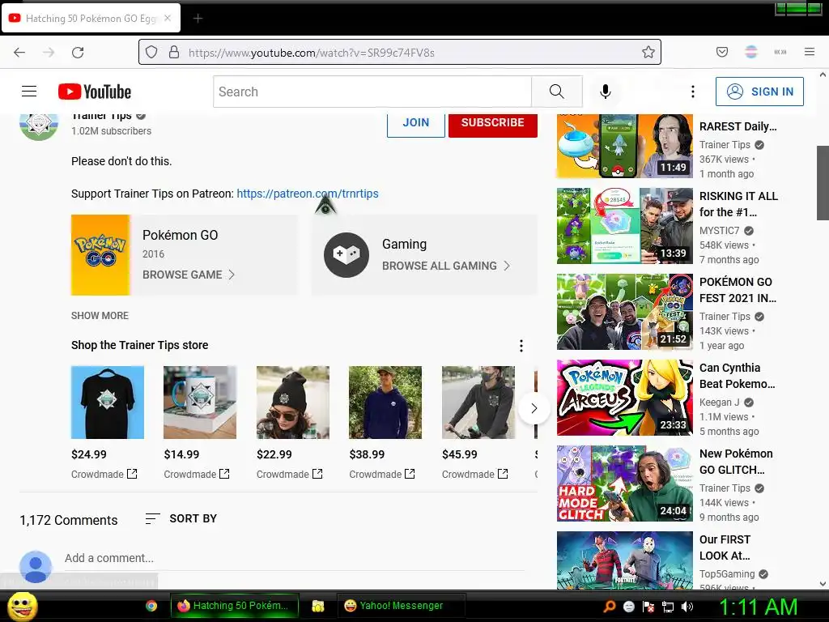This screenshot has width=829, height=622.
Task: Select the Hatching 50 Pokémon GO browser tab
Action: [x=91, y=19]
